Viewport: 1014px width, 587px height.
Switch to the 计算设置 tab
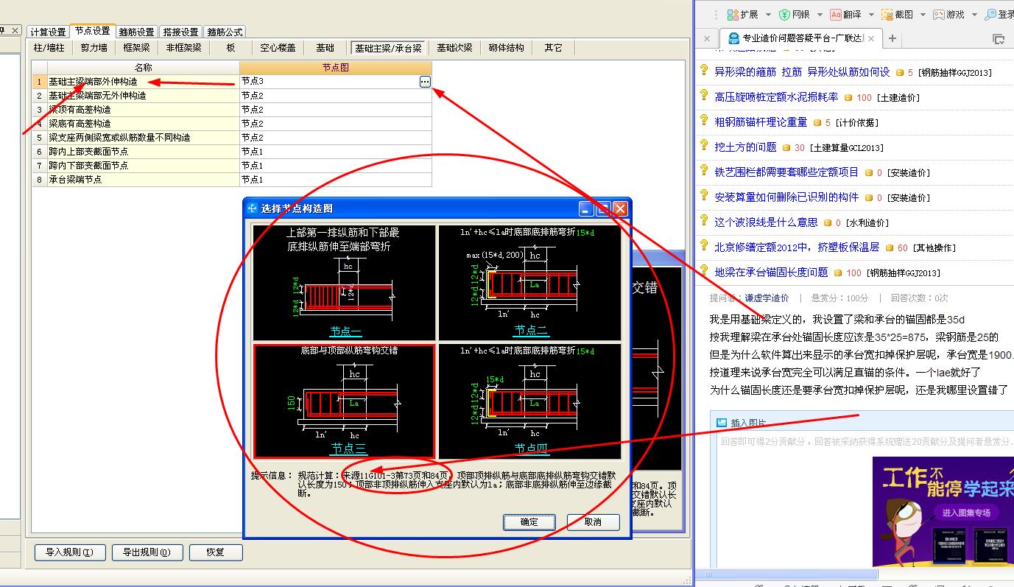coord(48,32)
